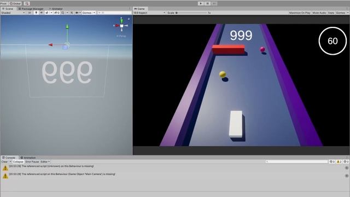The width and height of the screenshot is (350, 197).
Task: Toggle scene grid visibility icon
Action: tap(63, 13)
